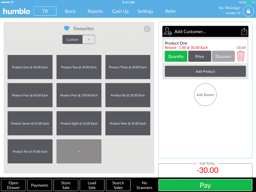Tap the No Scanners status label
The width and height of the screenshot is (256, 192).
pyautogui.click(x=144, y=185)
